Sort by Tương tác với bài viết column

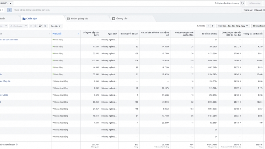point(253,34)
